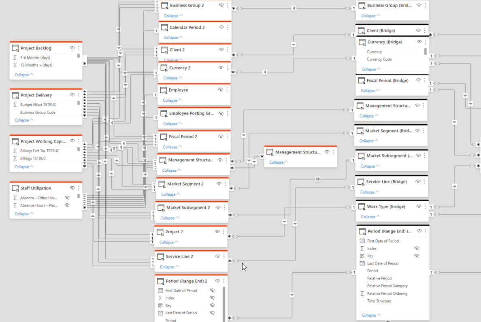This screenshot has width=481, height=322.
Task: Select the Billings Excl Tax TSTRUC field
Action: coord(40,151)
